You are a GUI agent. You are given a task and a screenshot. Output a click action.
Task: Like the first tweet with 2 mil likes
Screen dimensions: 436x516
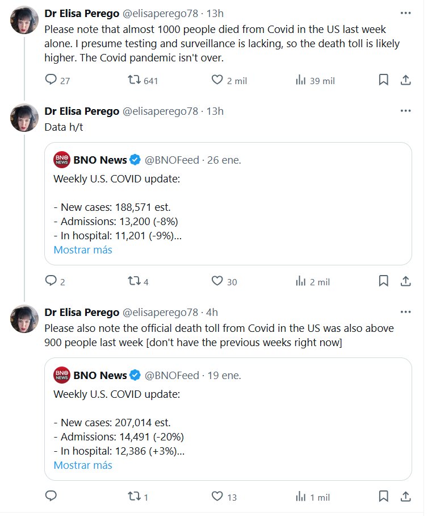coord(217,80)
